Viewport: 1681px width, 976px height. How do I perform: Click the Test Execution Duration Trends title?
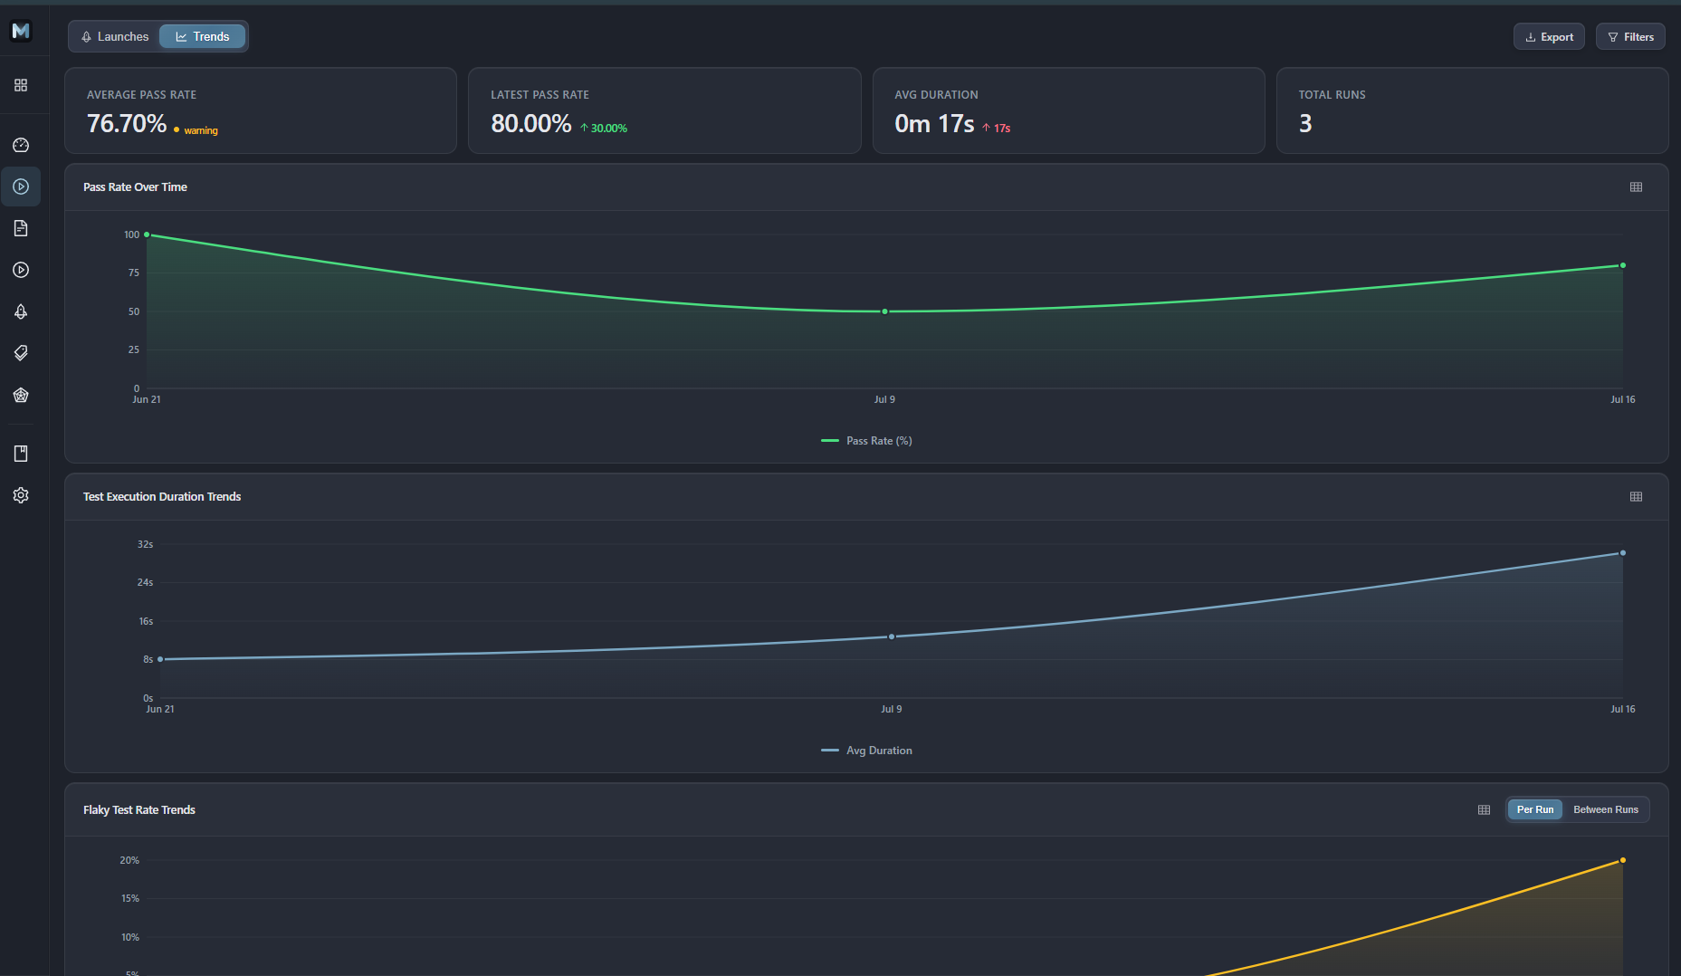tap(162, 497)
